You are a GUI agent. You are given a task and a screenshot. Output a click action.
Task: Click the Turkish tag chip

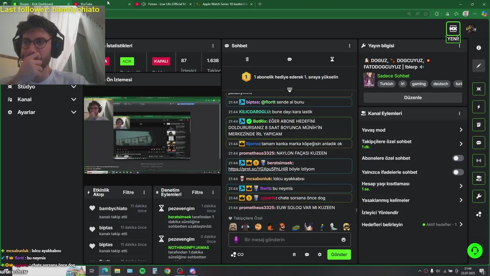tap(386, 84)
